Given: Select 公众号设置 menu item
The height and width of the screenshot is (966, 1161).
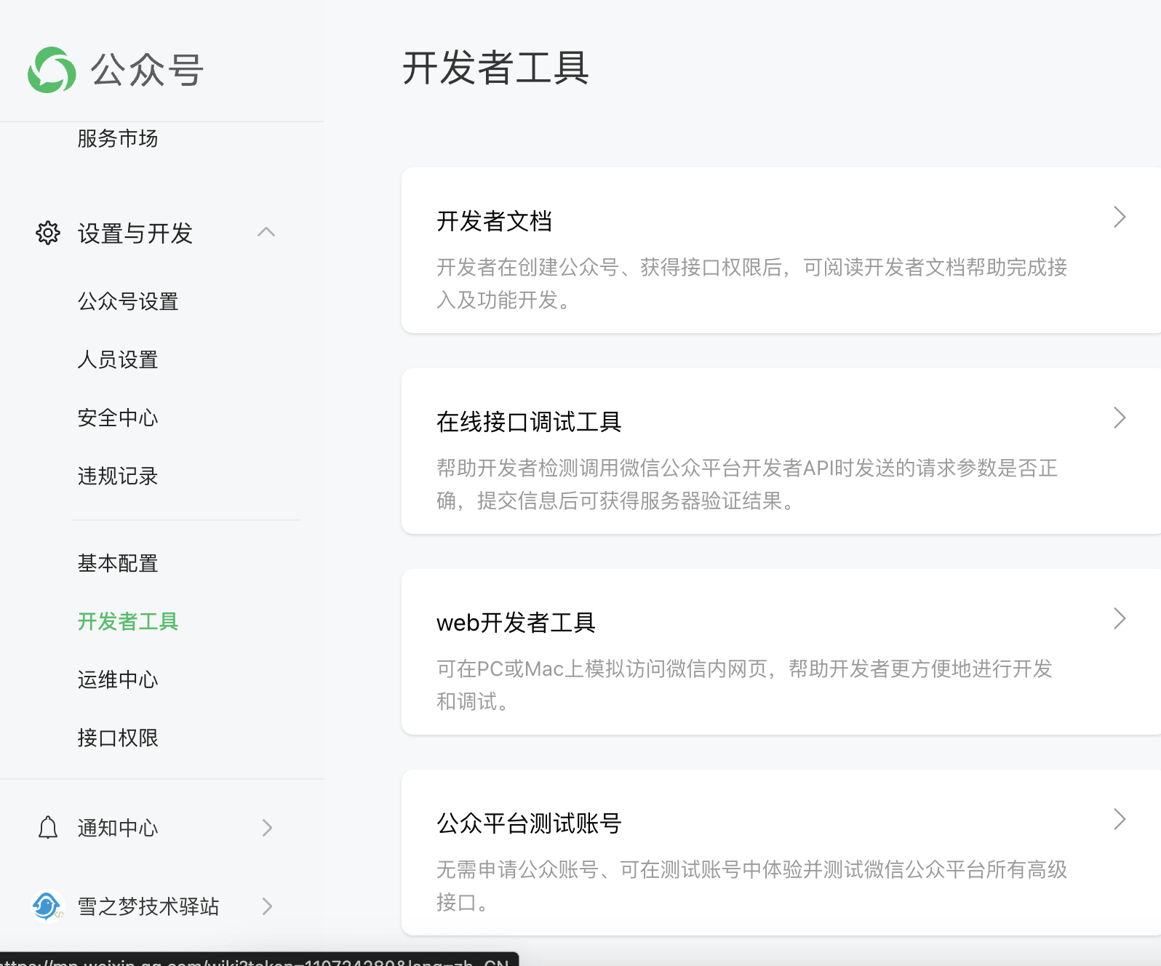Looking at the screenshot, I should tap(128, 301).
